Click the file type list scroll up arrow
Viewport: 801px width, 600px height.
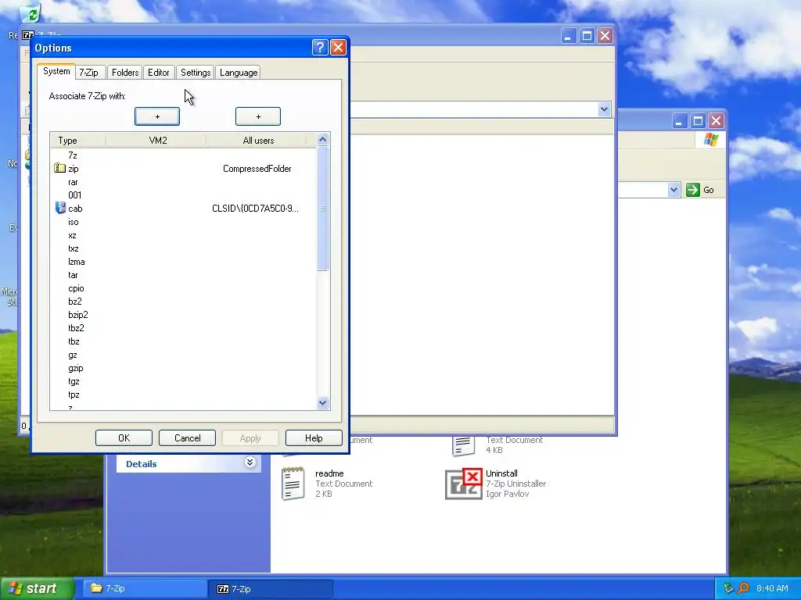tap(322, 139)
